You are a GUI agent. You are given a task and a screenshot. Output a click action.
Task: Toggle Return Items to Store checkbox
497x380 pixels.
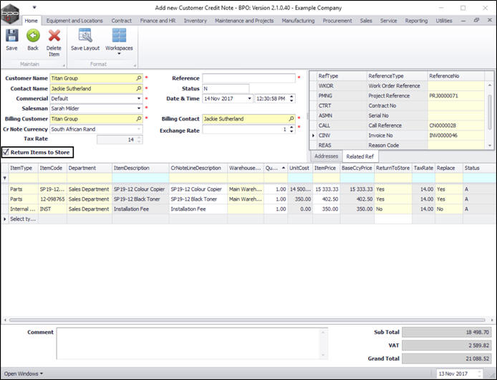[x=6, y=152]
